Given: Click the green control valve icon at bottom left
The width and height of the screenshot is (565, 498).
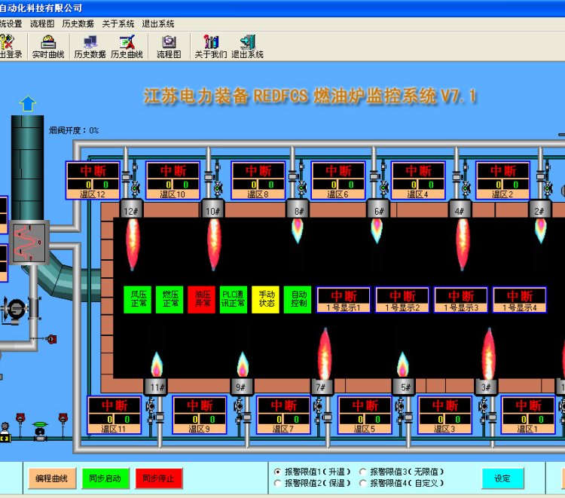Looking at the screenshot, I should point(40,431).
